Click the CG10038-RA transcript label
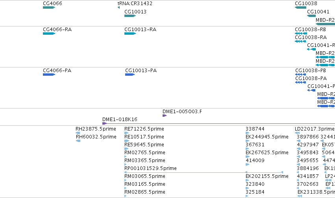This screenshot has width=335, height=198. (311, 37)
